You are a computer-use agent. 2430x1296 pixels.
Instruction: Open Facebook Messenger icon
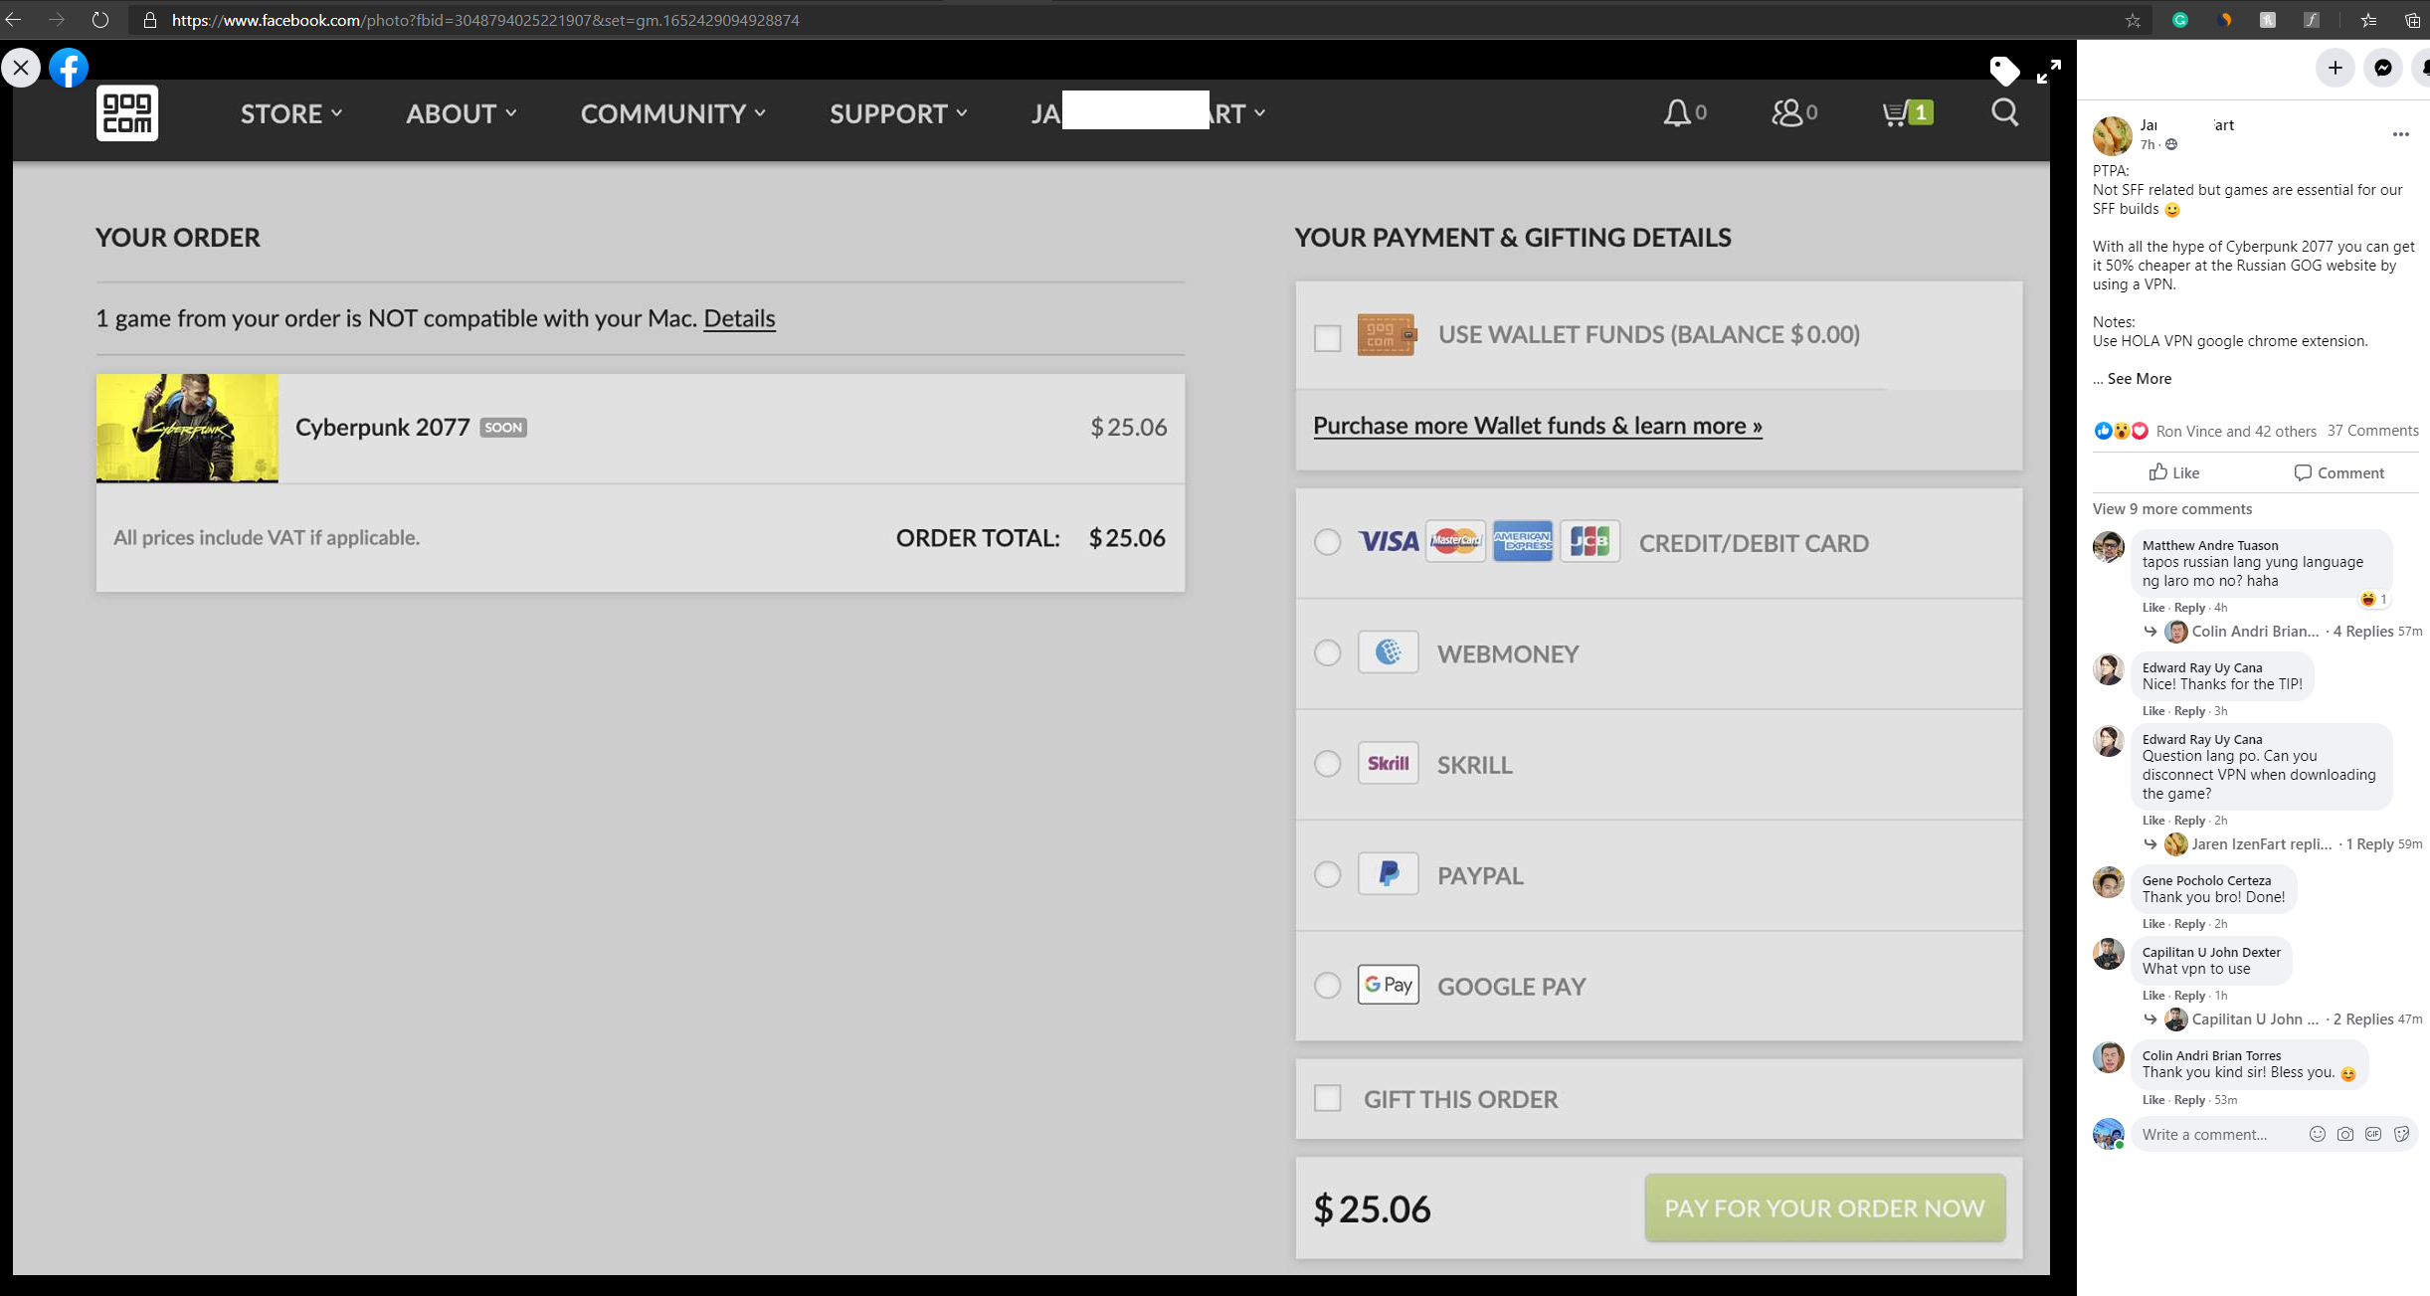[2383, 68]
